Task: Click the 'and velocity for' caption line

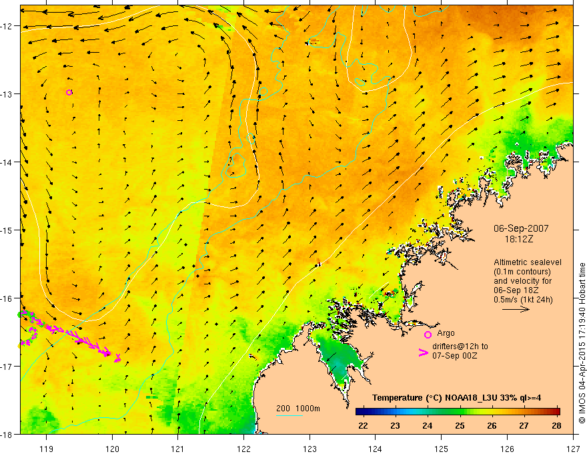Action: [522, 281]
